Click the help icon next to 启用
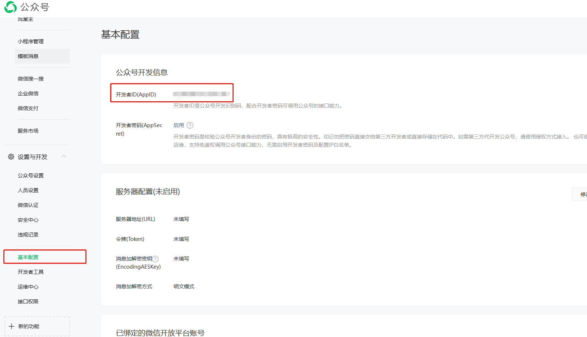 pos(190,125)
